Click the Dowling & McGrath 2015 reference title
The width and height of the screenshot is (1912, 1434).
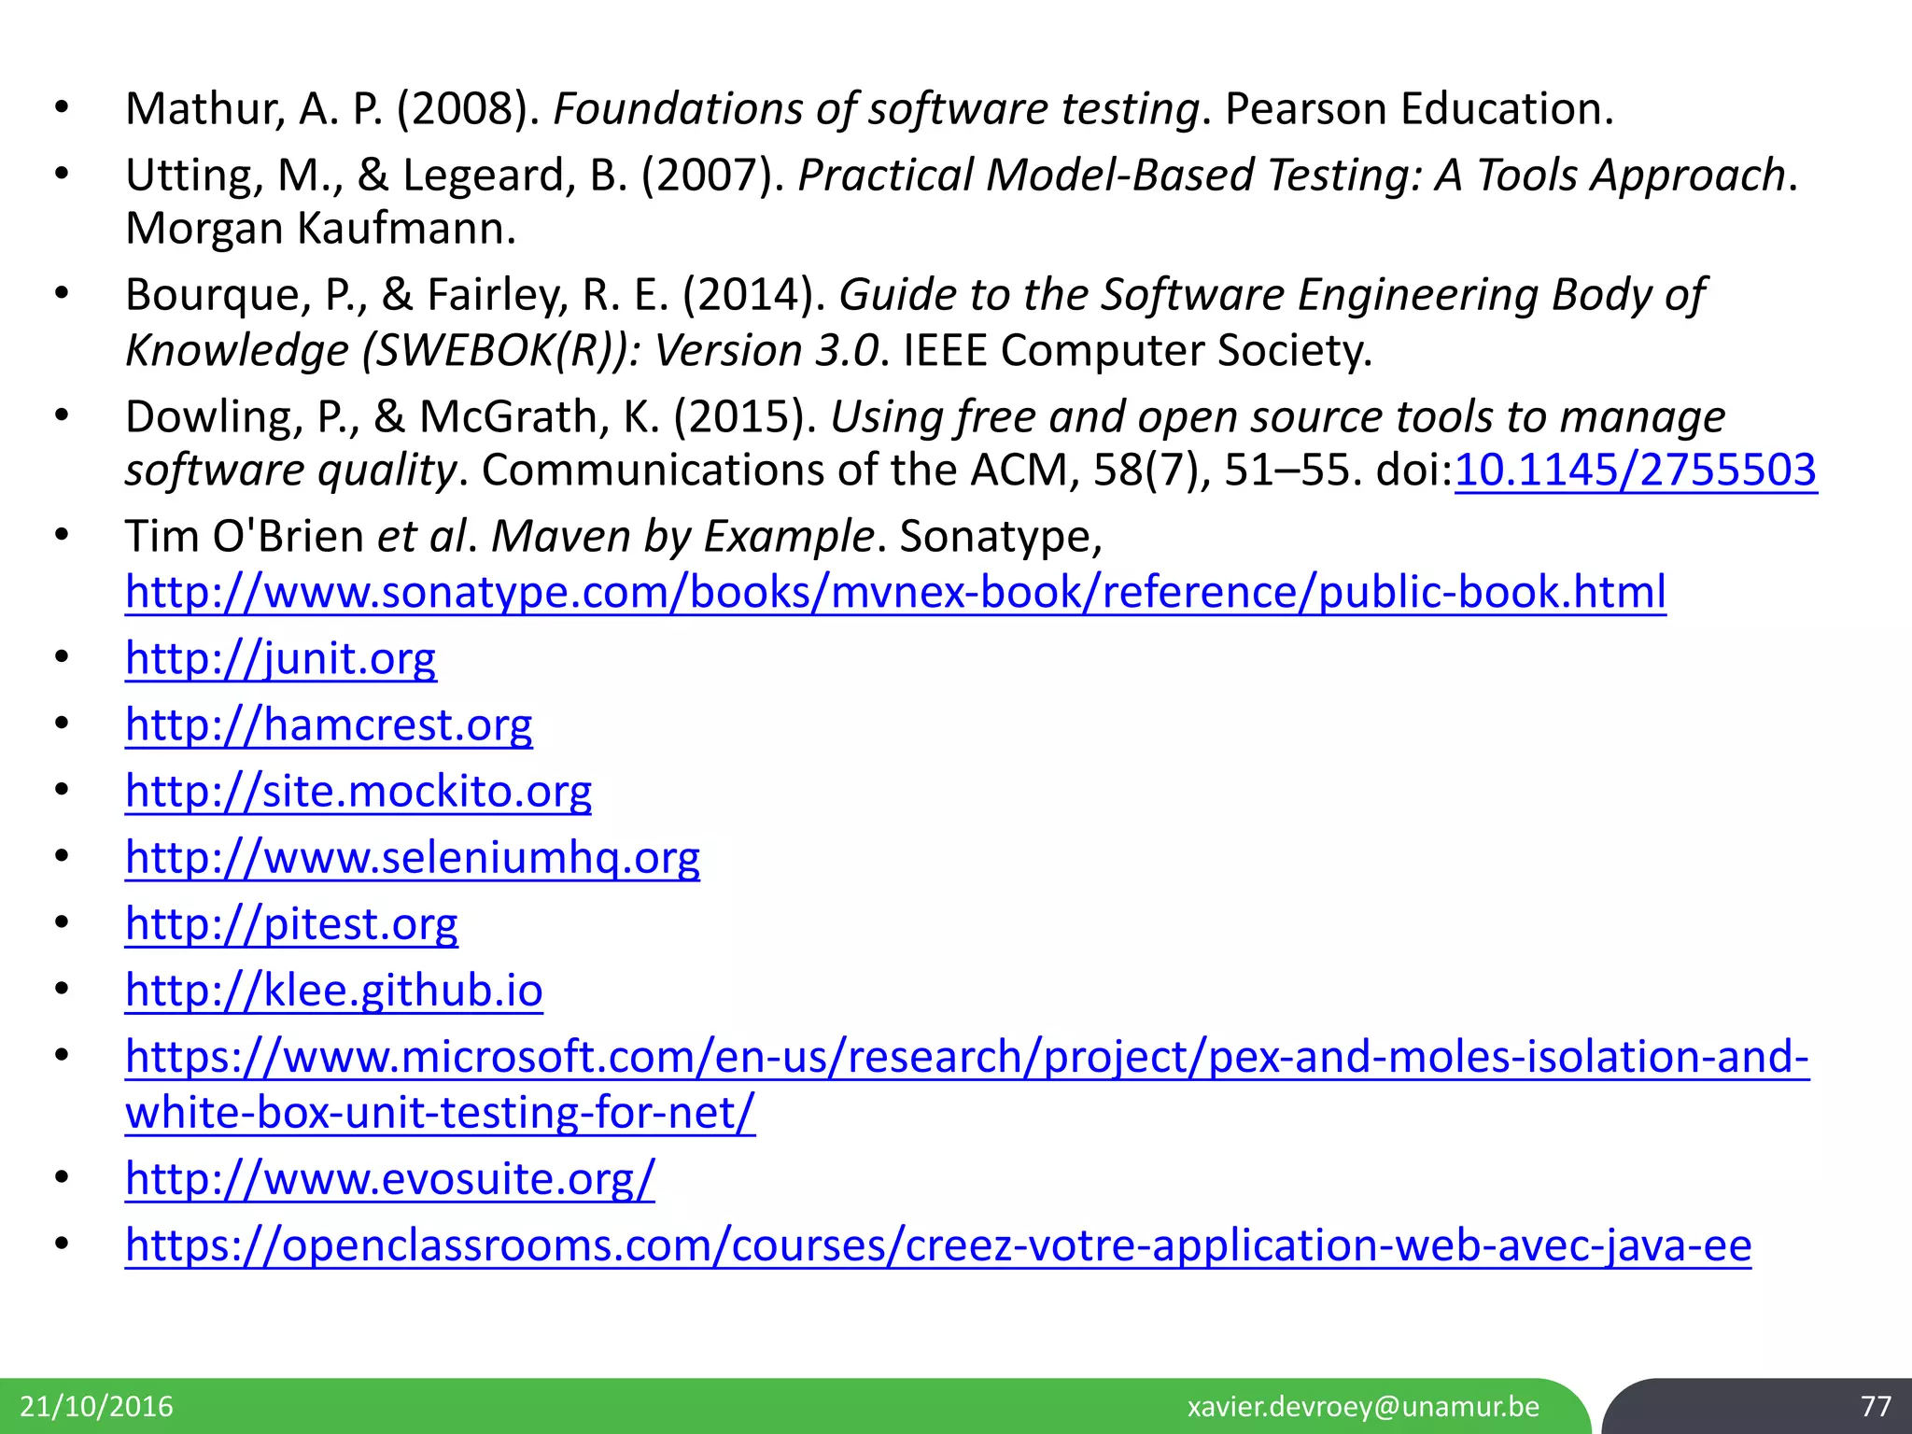coord(924,443)
